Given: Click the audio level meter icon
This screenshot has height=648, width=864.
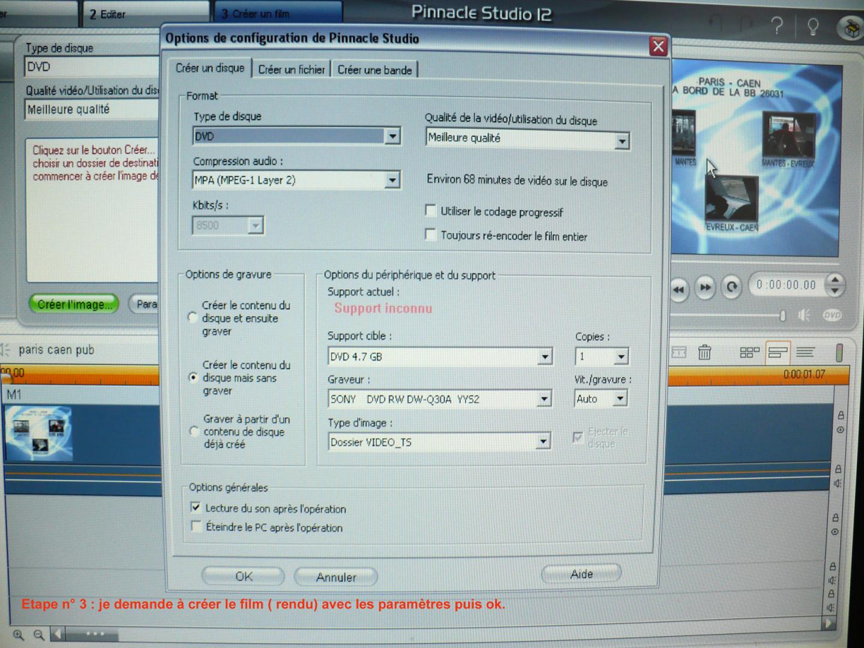Looking at the screenshot, I should tap(839, 352).
